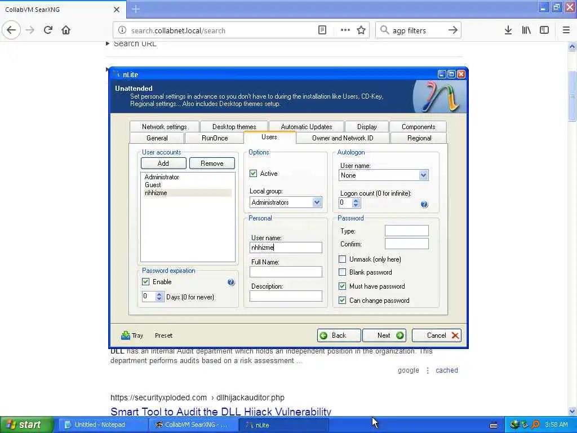Open the Components tab
The height and width of the screenshot is (433, 577).
(x=419, y=127)
